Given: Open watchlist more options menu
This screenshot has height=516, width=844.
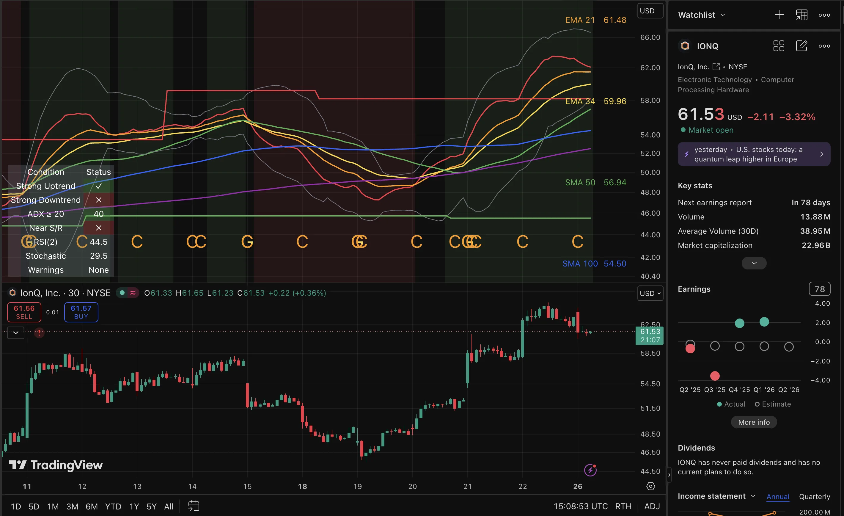Looking at the screenshot, I should (824, 15).
